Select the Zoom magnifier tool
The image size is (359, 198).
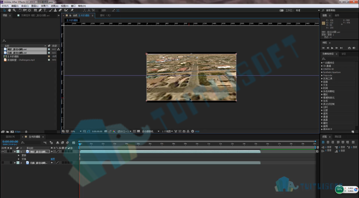point(14,10)
